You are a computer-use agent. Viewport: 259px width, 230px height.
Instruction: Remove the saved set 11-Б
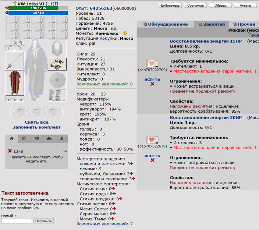click(x=10, y=151)
